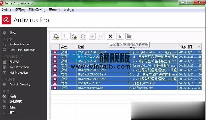Select the row for H:\计算机\PT\lpk.dll

pos(126,83)
